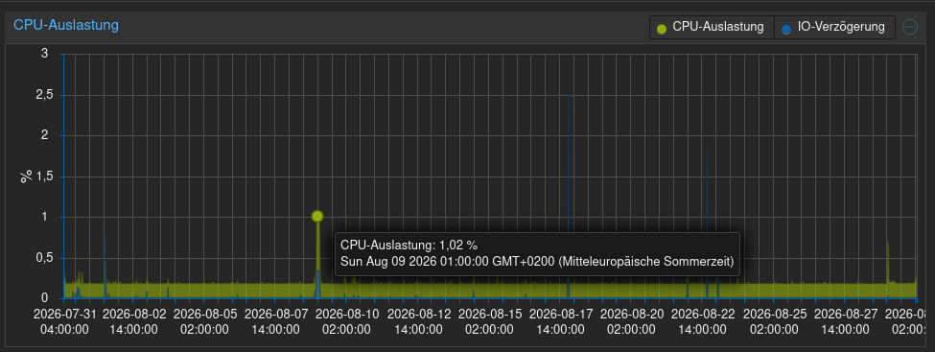The height and width of the screenshot is (352, 935).
Task: Collapse the CPU-Auslastung panel with minus icon
Action: point(909,27)
